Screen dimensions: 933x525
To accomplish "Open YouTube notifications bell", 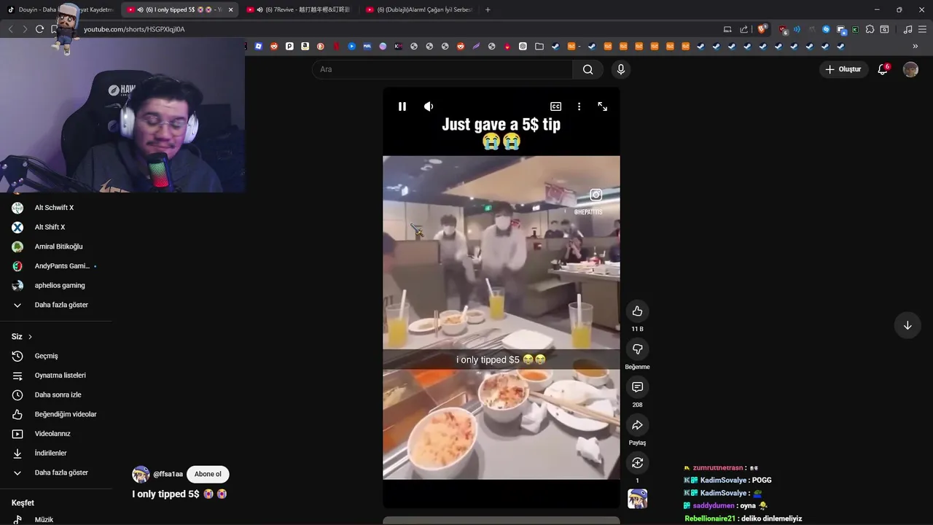I will 883,69.
